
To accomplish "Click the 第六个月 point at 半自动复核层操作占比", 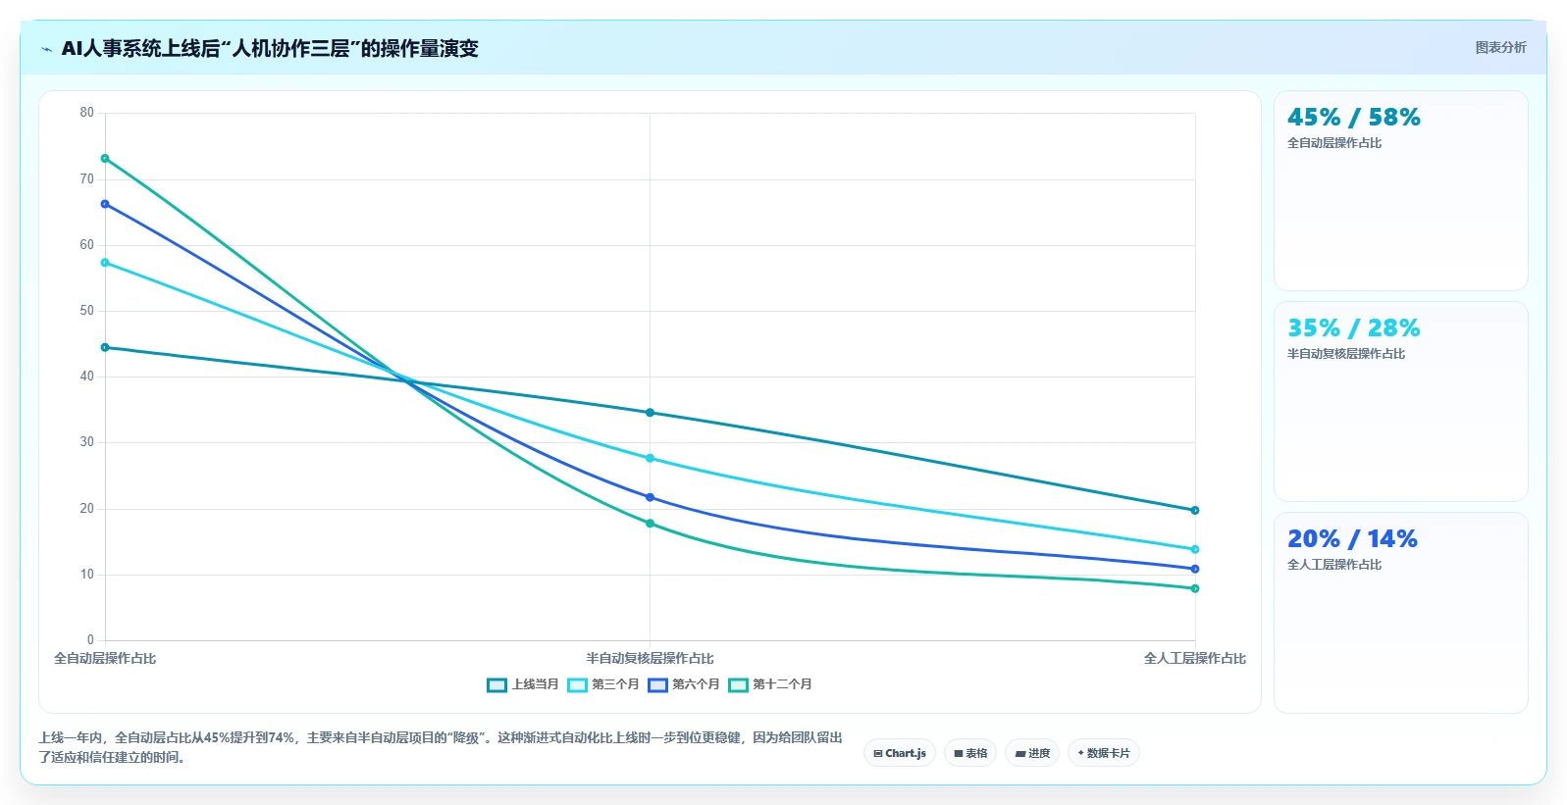I will point(650,498).
